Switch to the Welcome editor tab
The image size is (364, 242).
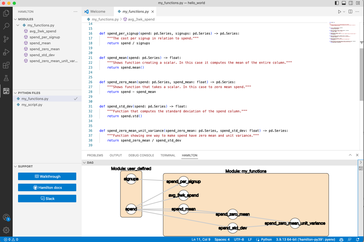98,12
